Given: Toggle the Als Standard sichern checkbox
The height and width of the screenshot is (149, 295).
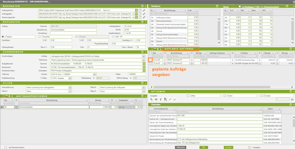Looking at the screenshot, I should pyautogui.click(x=6, y=147).
